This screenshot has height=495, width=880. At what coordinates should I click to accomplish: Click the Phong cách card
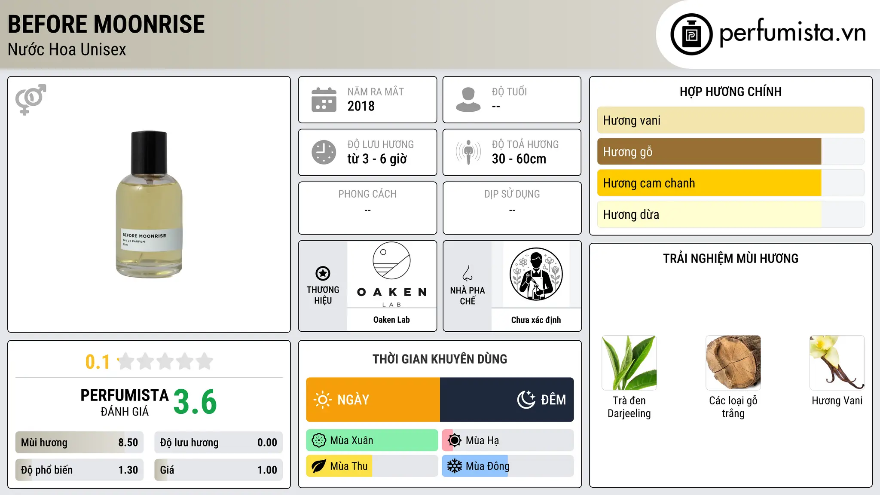(x=367, y=208)
